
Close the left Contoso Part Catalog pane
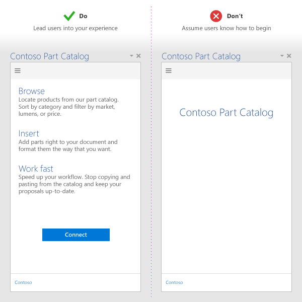138,56
